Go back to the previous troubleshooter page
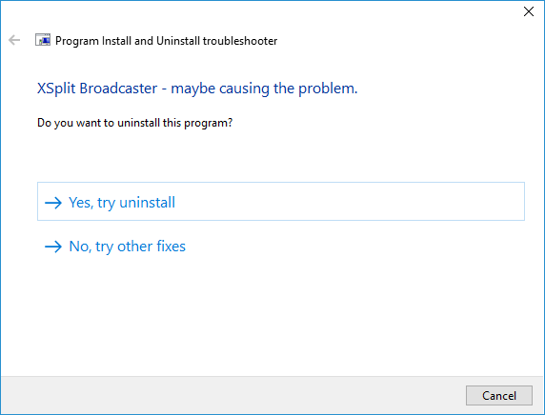Image resolution: width=545 pixels, height=415 pixels. tap(14, 40)
